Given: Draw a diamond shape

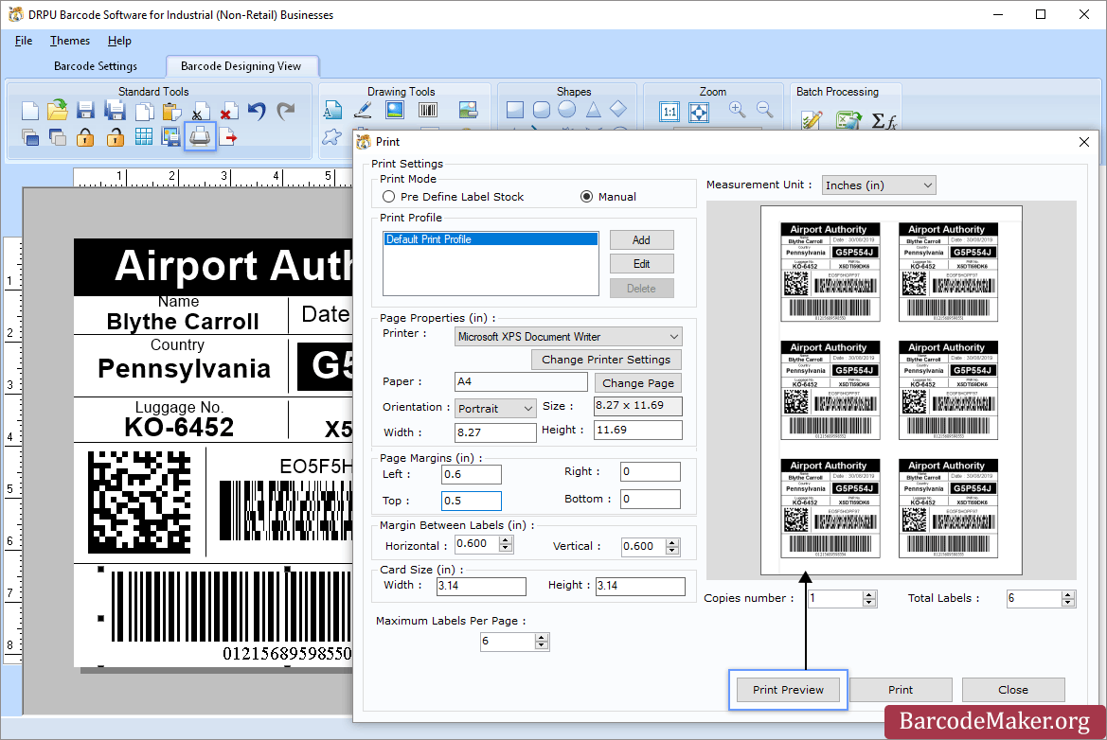Looking at the screenshot, I should point(618,110).
